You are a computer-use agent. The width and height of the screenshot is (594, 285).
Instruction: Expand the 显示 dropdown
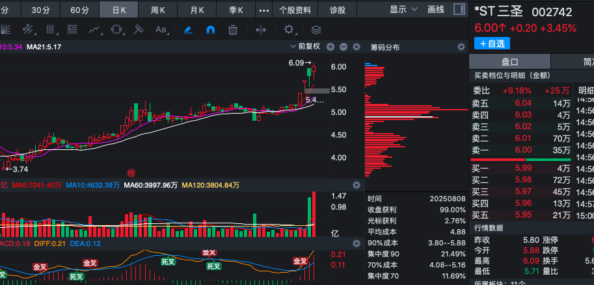[x=403, y=10]
